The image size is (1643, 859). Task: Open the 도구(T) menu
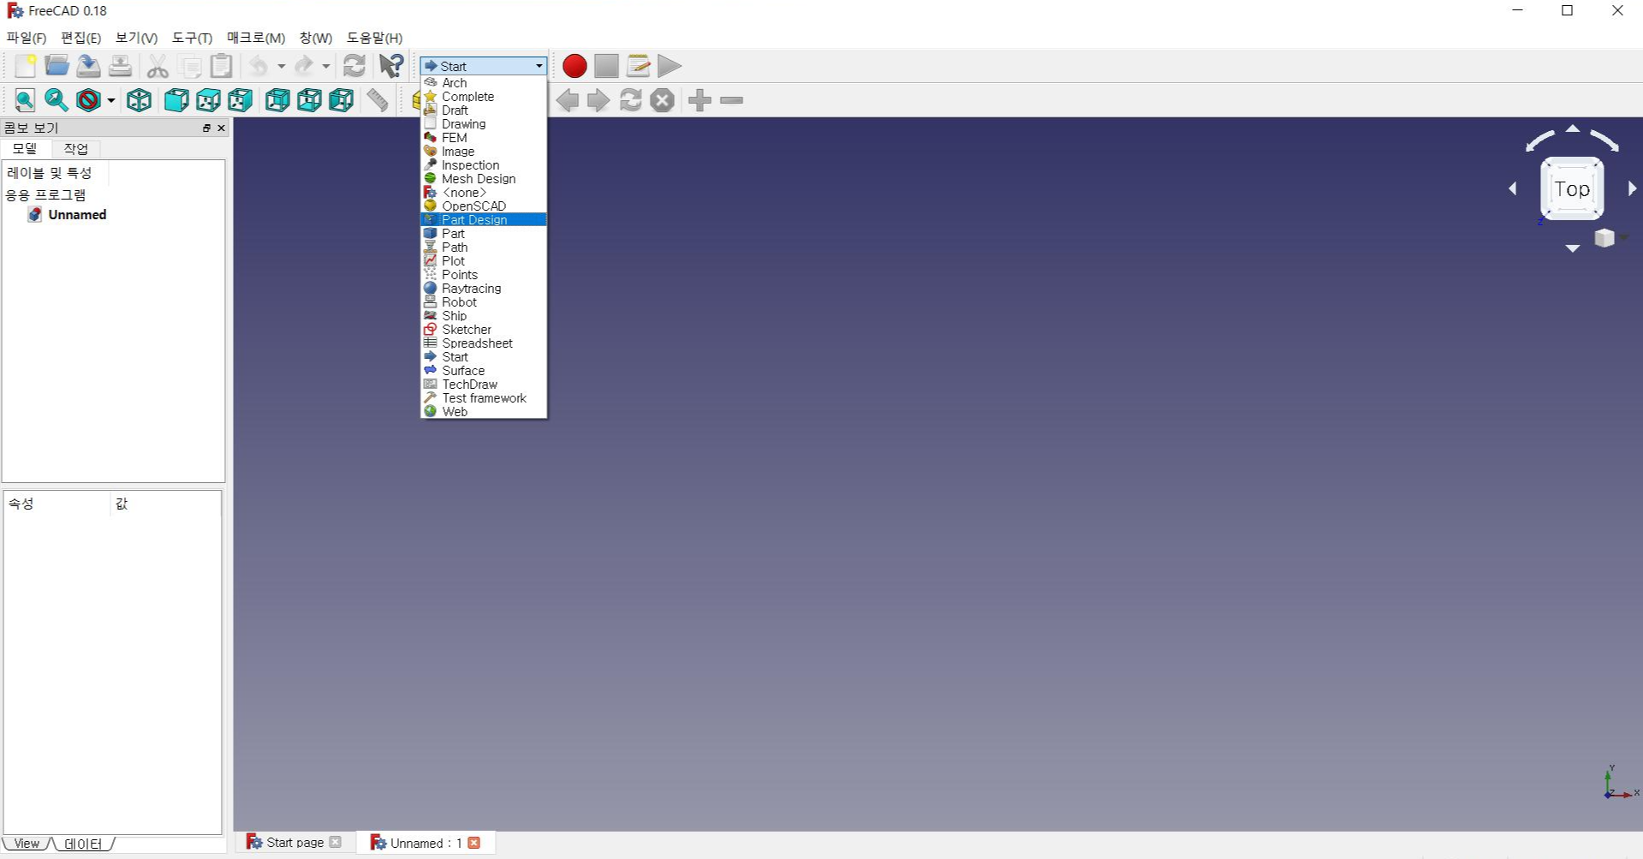192,38
